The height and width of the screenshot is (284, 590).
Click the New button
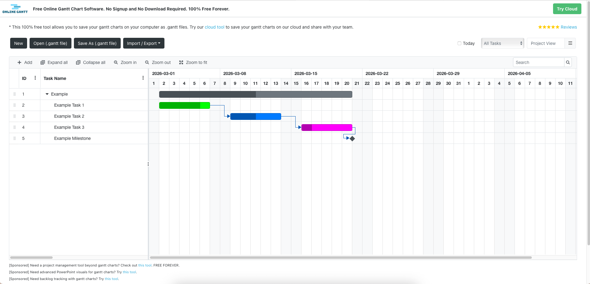tap(18, 43)
